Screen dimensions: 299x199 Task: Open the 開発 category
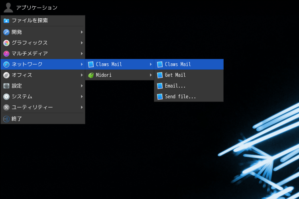pyautogui.click(x=43, y=32)
